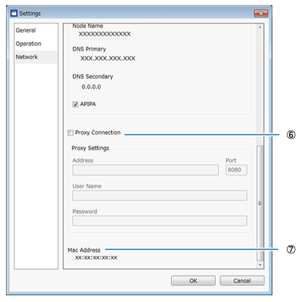Focus the Port field showing 8080
Screen dimensions: 301x302
pyautogui.click(x=236, y=170)
